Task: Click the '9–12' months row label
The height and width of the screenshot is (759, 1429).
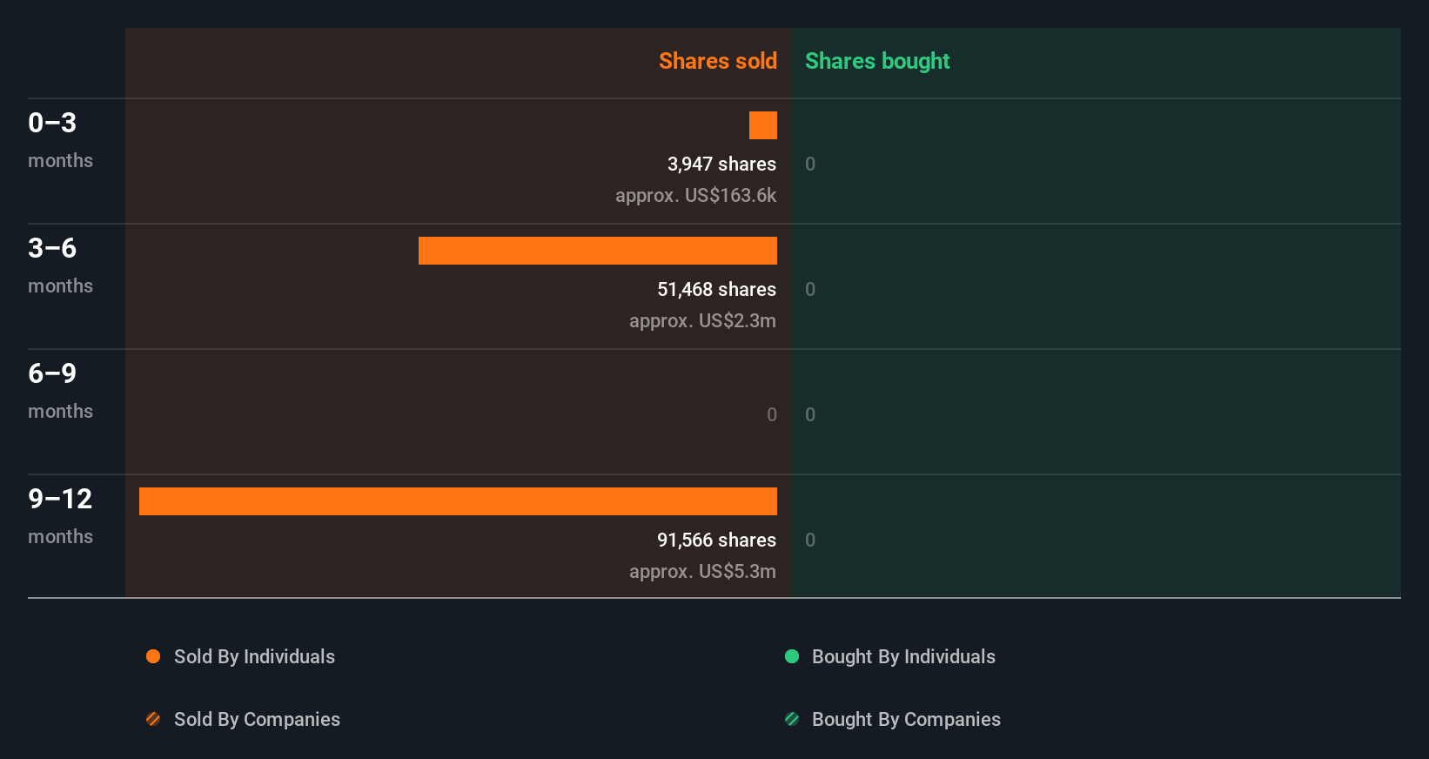Action: pos(60,499)
